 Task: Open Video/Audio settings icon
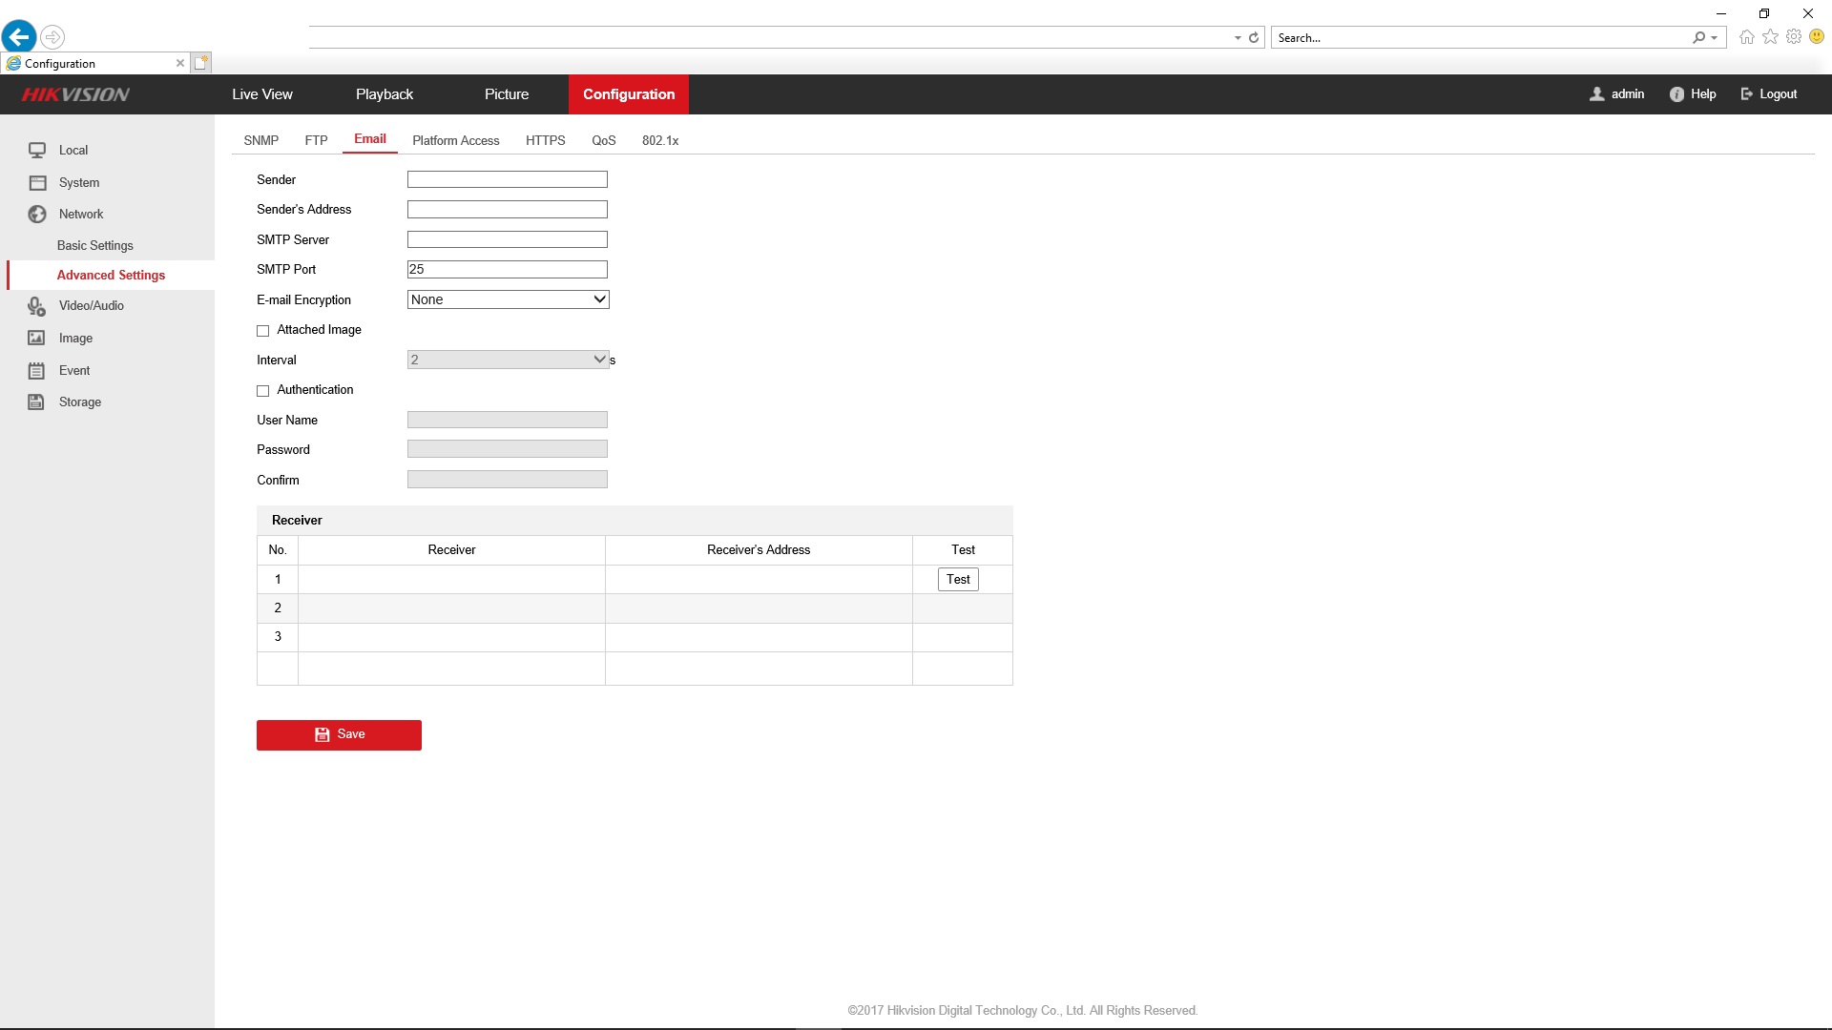pyautogui.click(x=36, y=306)
